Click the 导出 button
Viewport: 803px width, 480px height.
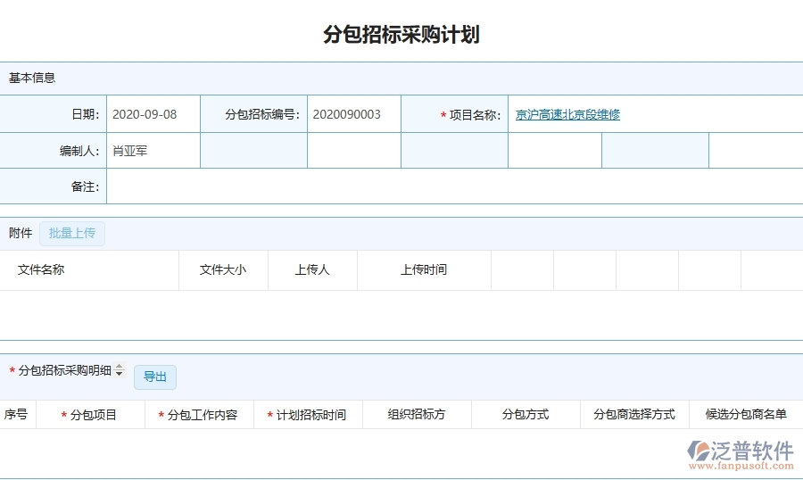point(155,377)
